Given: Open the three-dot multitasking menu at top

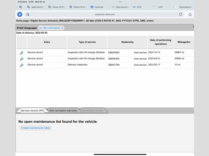Looking at the screenshot, I should pyautogui.click(x=120, y=2).
